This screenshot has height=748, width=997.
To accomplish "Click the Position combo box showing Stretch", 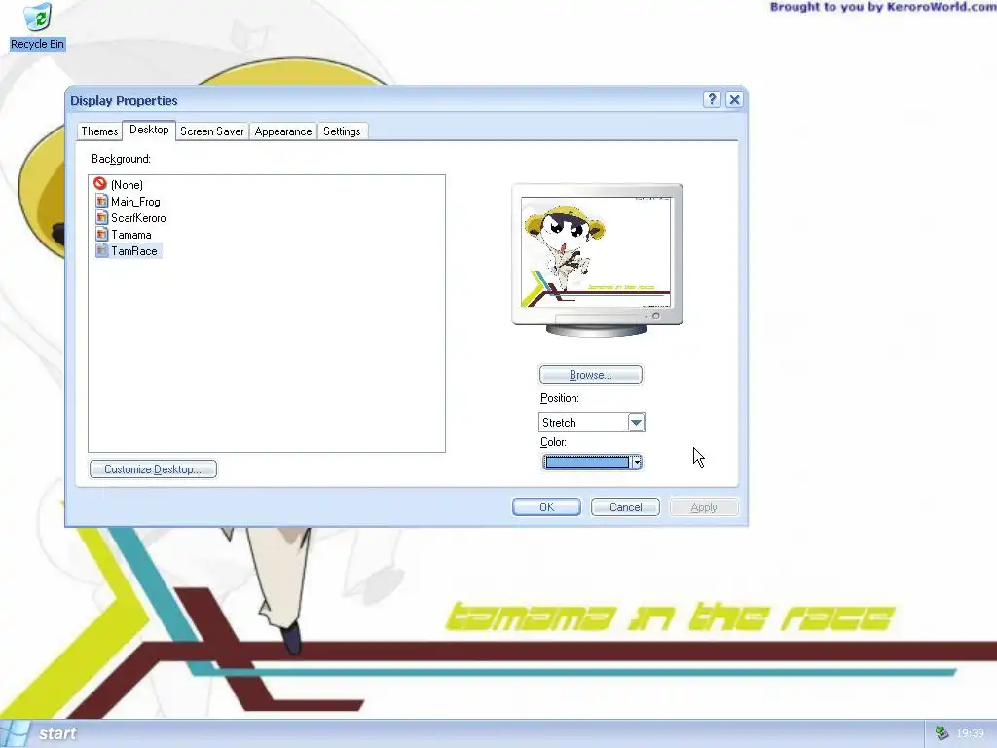I will (x=591, y=423).
